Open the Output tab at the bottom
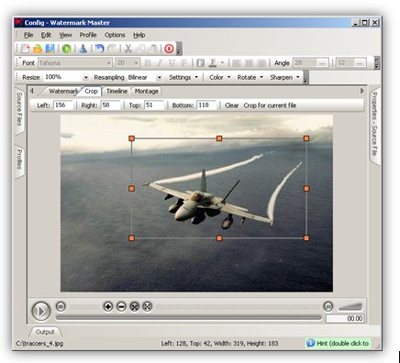Image resolution: width=400 pixels, height=363 pixels. tap(45, 332)
